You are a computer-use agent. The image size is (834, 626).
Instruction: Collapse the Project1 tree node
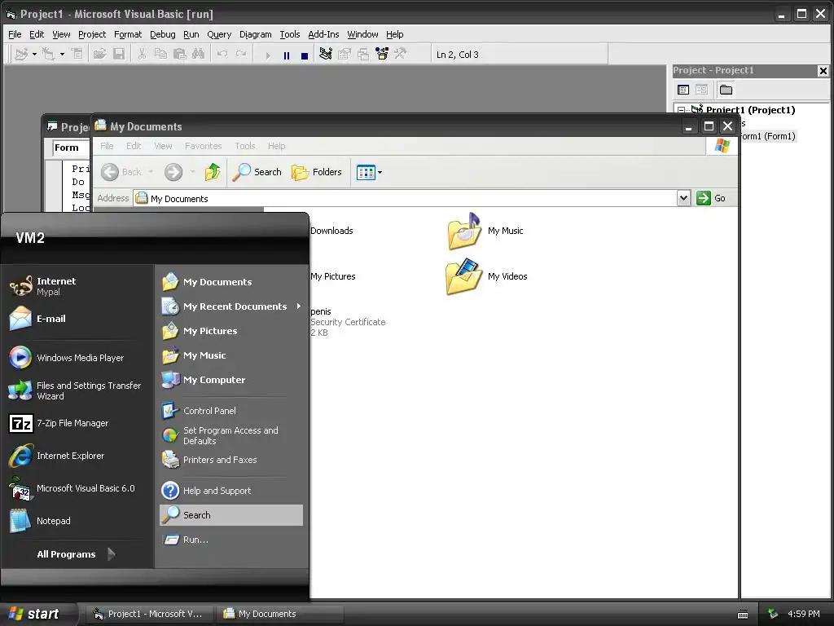(x=681, y=110)
